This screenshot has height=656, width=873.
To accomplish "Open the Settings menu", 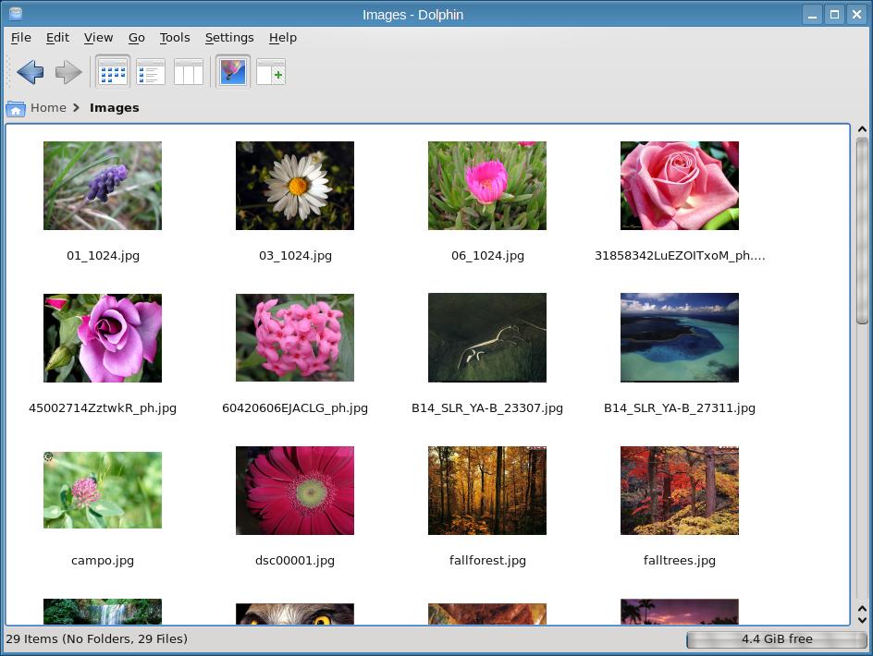I will 229,37.
